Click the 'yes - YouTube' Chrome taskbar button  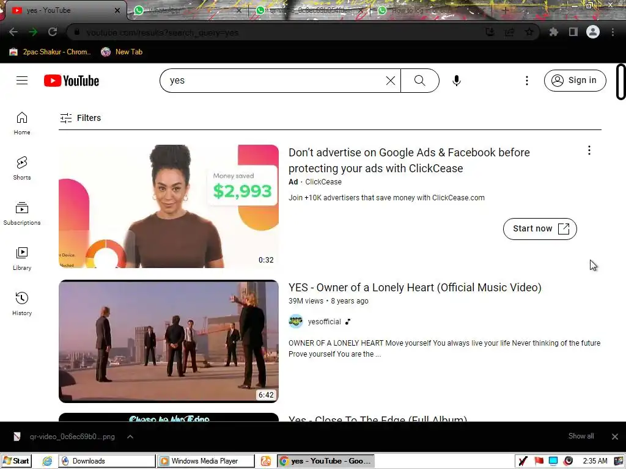326,461
